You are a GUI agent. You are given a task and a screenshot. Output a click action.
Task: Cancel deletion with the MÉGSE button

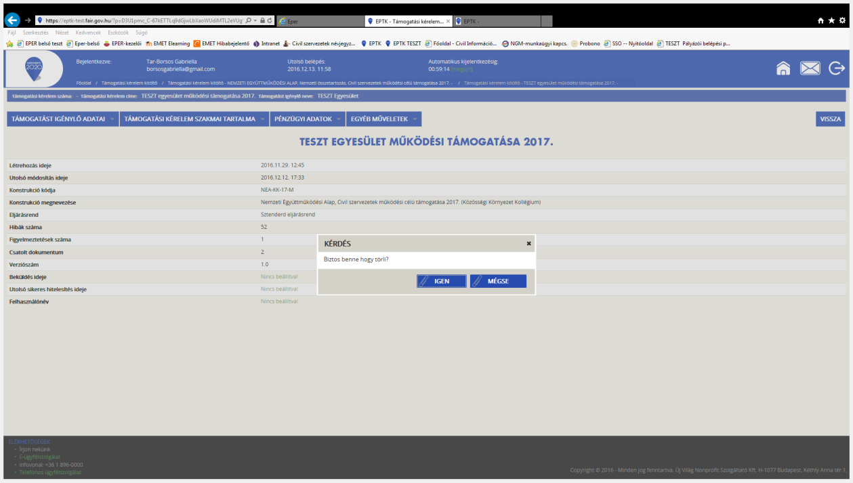(x=498, y=281)
